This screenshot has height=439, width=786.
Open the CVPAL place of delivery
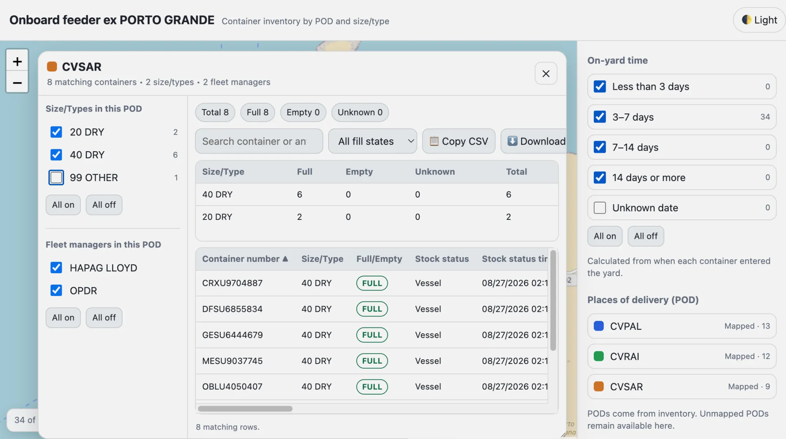[x=682, y=326]
